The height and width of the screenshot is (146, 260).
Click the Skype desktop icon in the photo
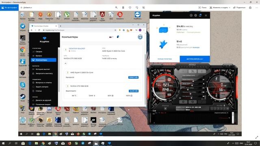point(23,85)
